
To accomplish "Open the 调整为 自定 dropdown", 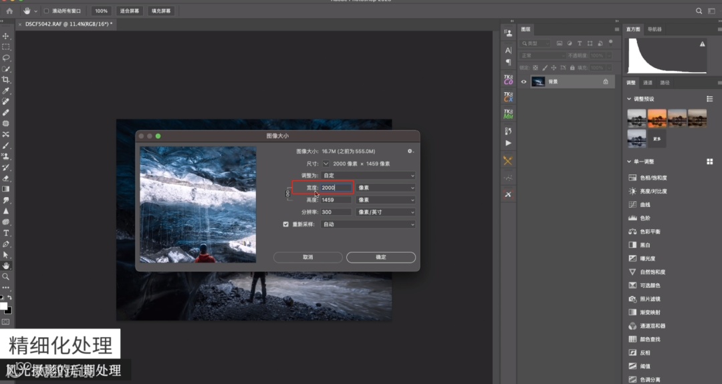I will [368, 176].
